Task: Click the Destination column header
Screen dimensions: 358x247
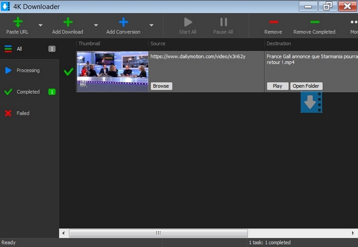Action: point(279,44)
